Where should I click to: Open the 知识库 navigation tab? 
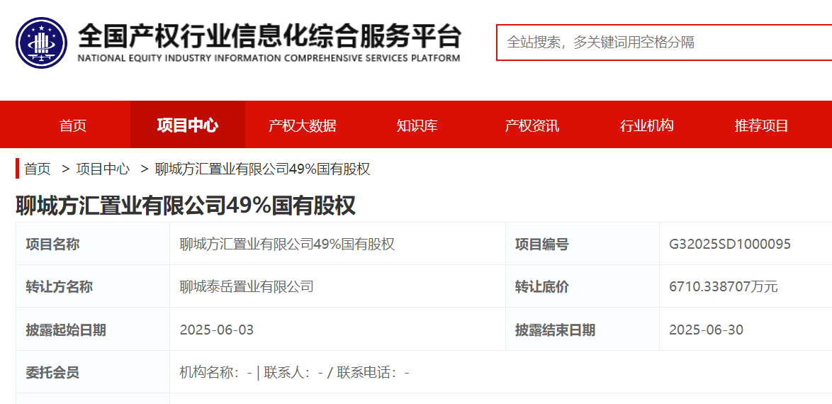(x=417, y=125)
